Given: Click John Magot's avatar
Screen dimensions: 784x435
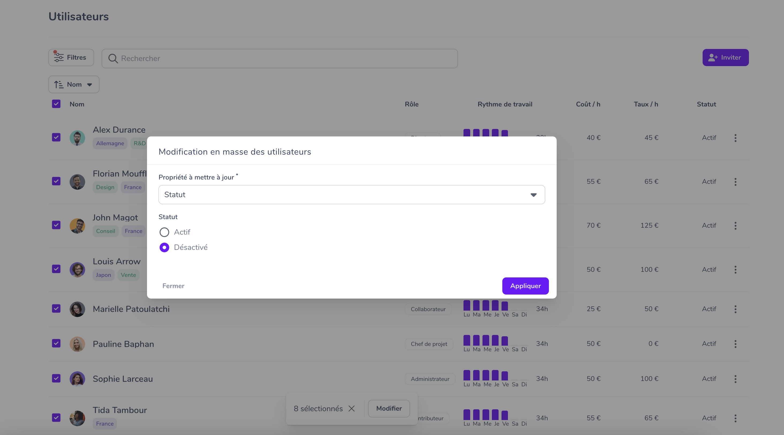Looking at the screenshot, I should [x=77, y=226].
